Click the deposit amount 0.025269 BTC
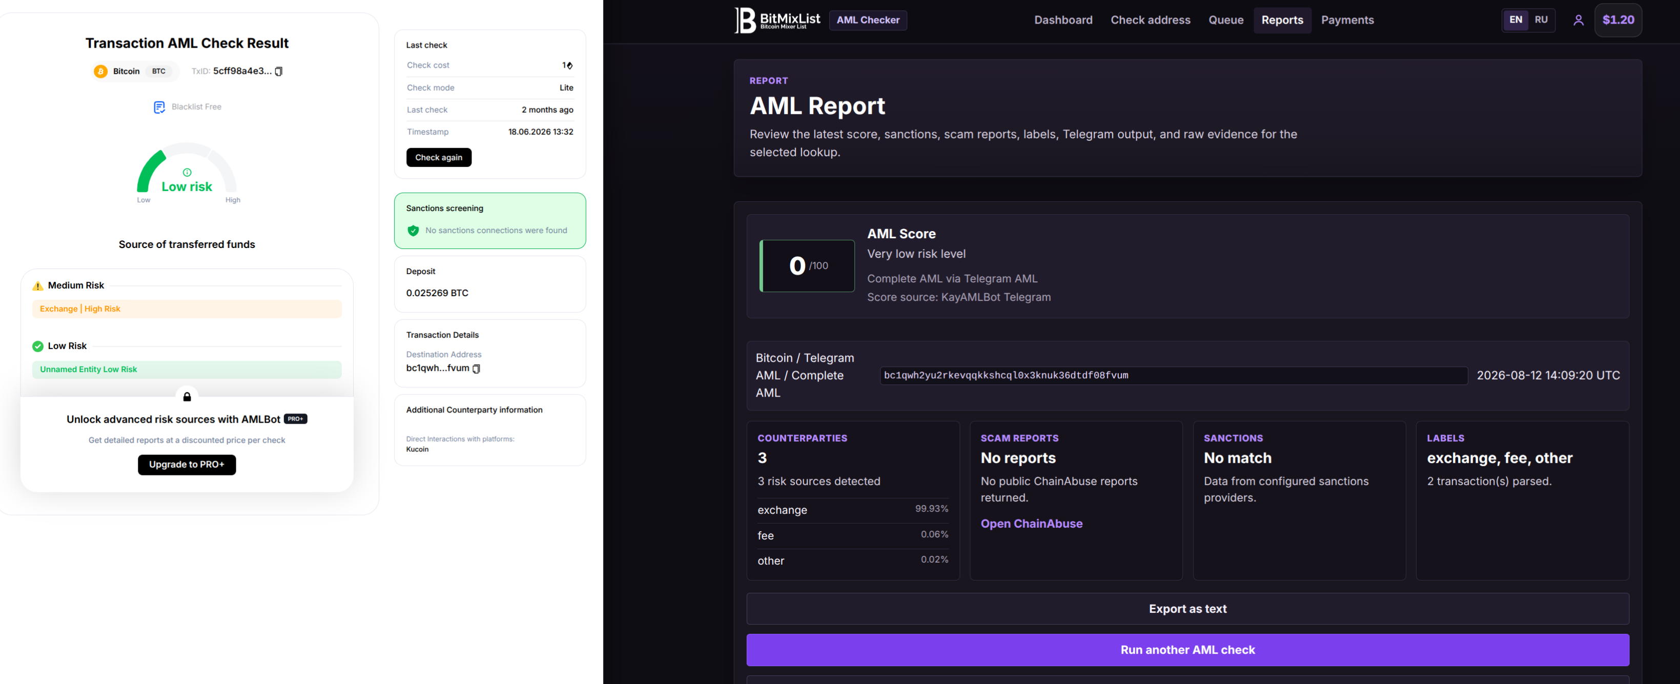This screenshot has width=1680, height=684. [x=437, y=293]
